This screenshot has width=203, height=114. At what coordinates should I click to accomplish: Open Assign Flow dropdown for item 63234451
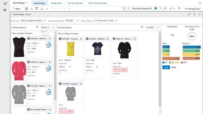point(92,67)
